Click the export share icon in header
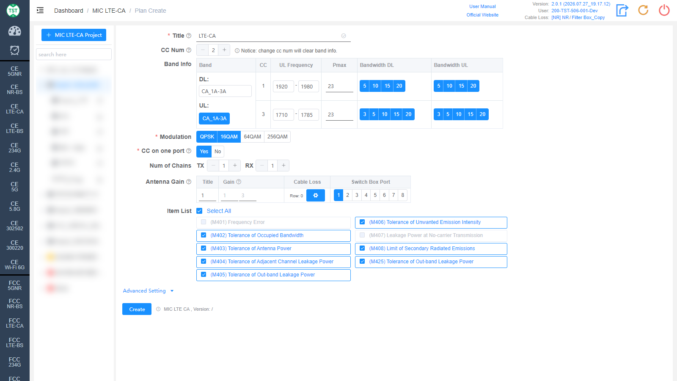Image resolution: width=677 pixels, height=381 pixels. 622,10
